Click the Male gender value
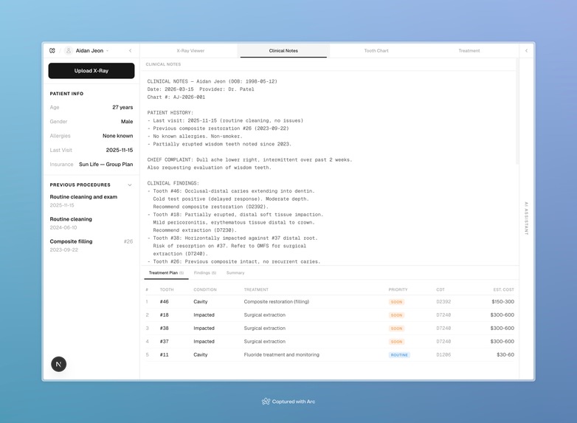Image resolution: width=577 pixels, height=423 pixels. click(x=127, y=122)
